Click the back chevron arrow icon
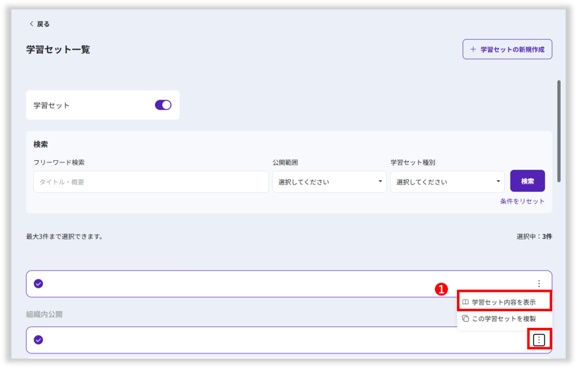This screenshot has width=577, height=368. tap(31, 24)
